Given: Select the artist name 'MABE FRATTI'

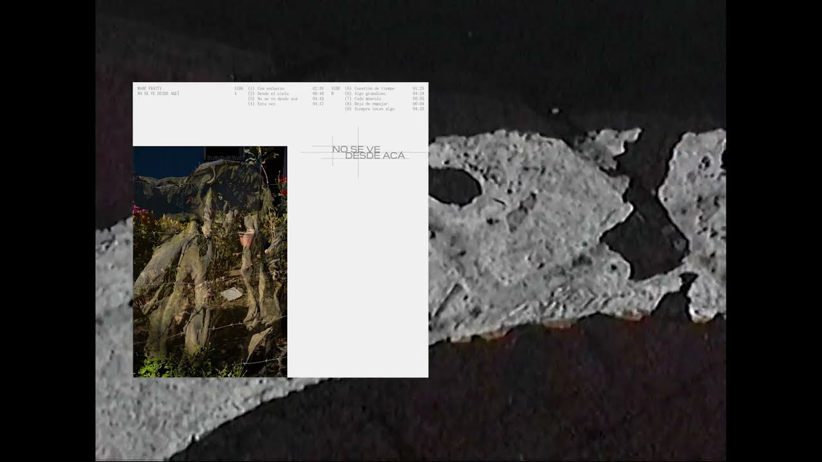Looking at the screenshot, I should (150, 89).
